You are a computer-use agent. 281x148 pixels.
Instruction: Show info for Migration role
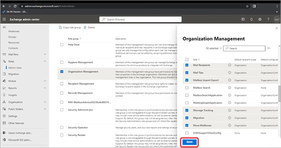point(230,118)
